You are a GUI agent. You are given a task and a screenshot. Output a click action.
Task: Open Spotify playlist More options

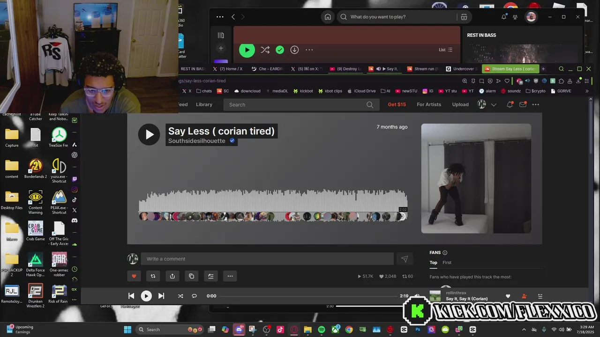(x=309, y=50)
